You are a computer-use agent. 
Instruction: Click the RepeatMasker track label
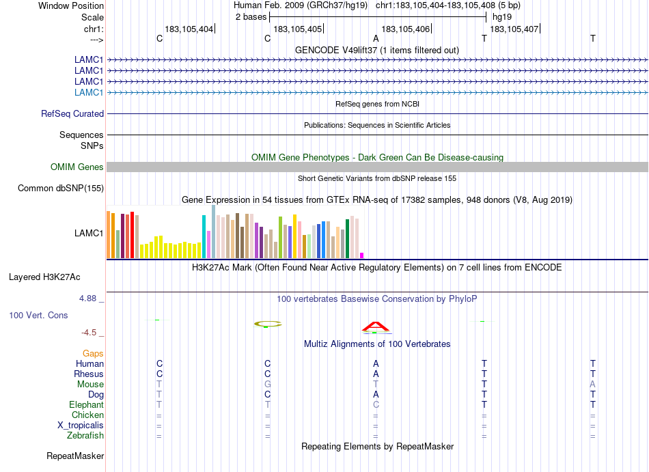click(x=75, y=456)
